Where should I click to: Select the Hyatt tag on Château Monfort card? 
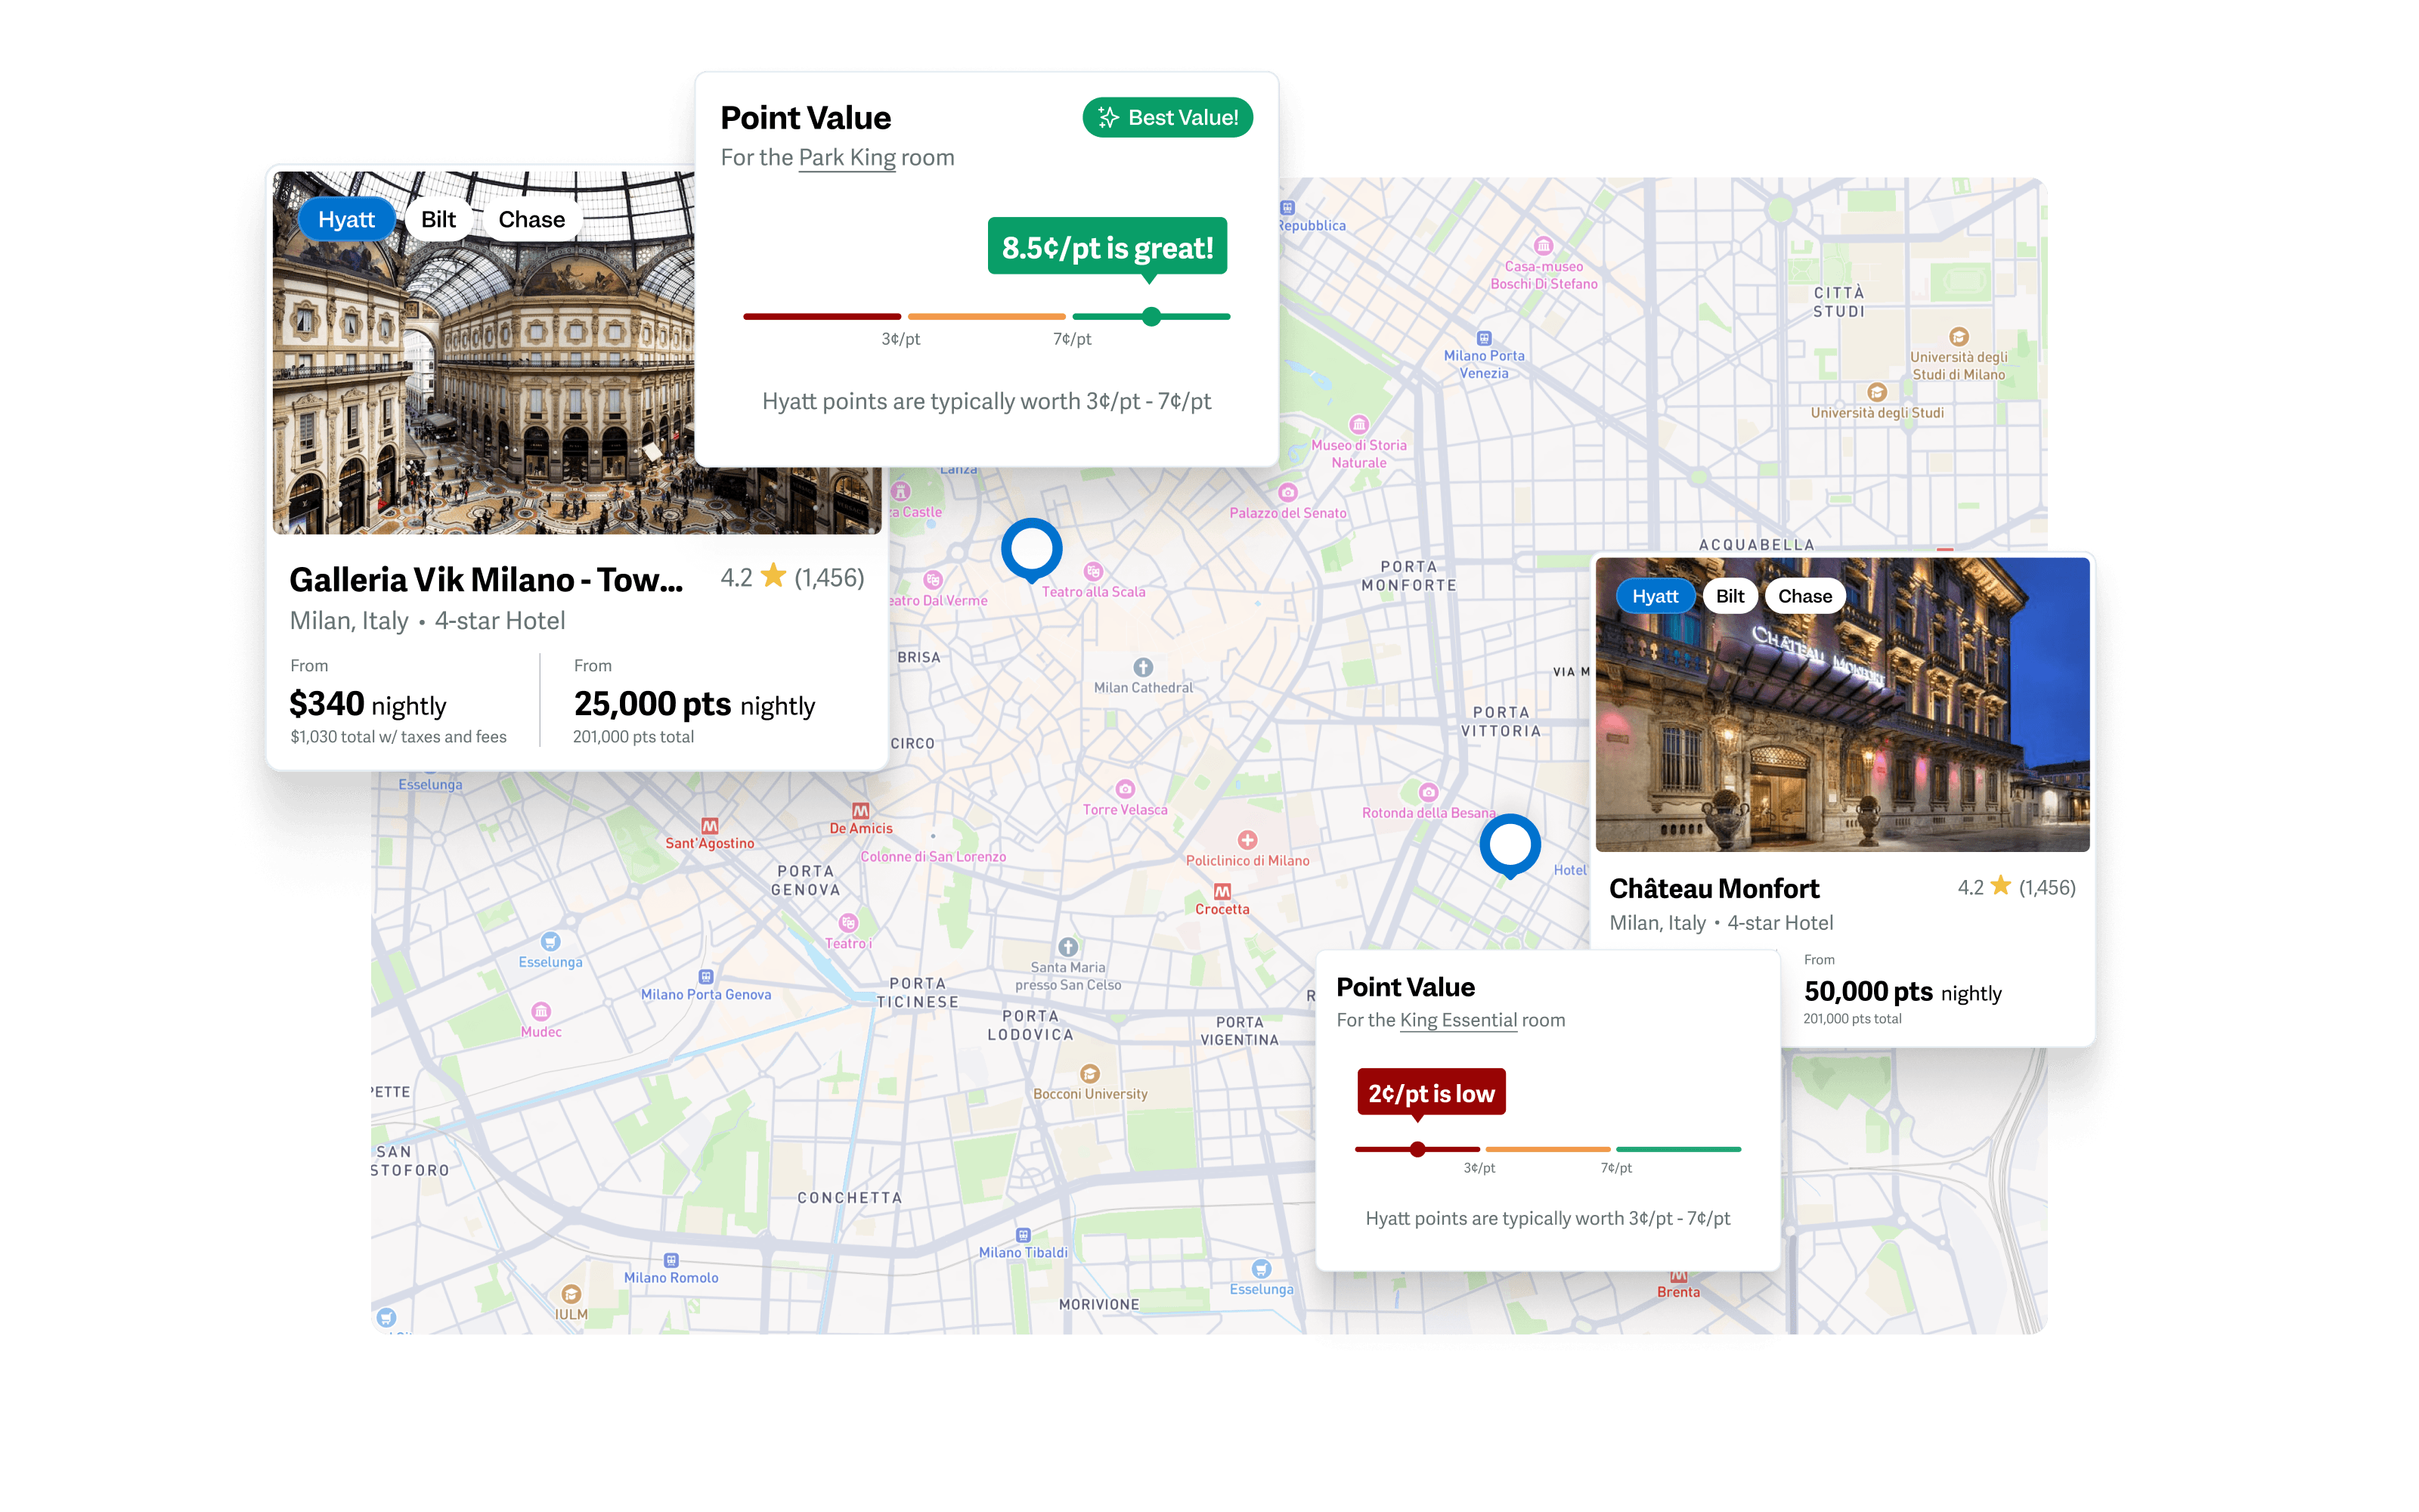coord(1654,596)
